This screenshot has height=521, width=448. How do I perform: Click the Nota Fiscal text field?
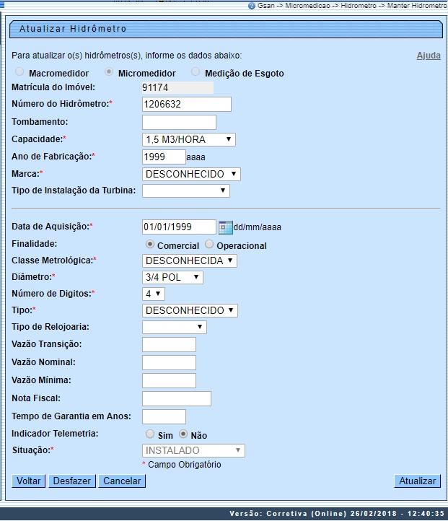click(x=177, y=398)
